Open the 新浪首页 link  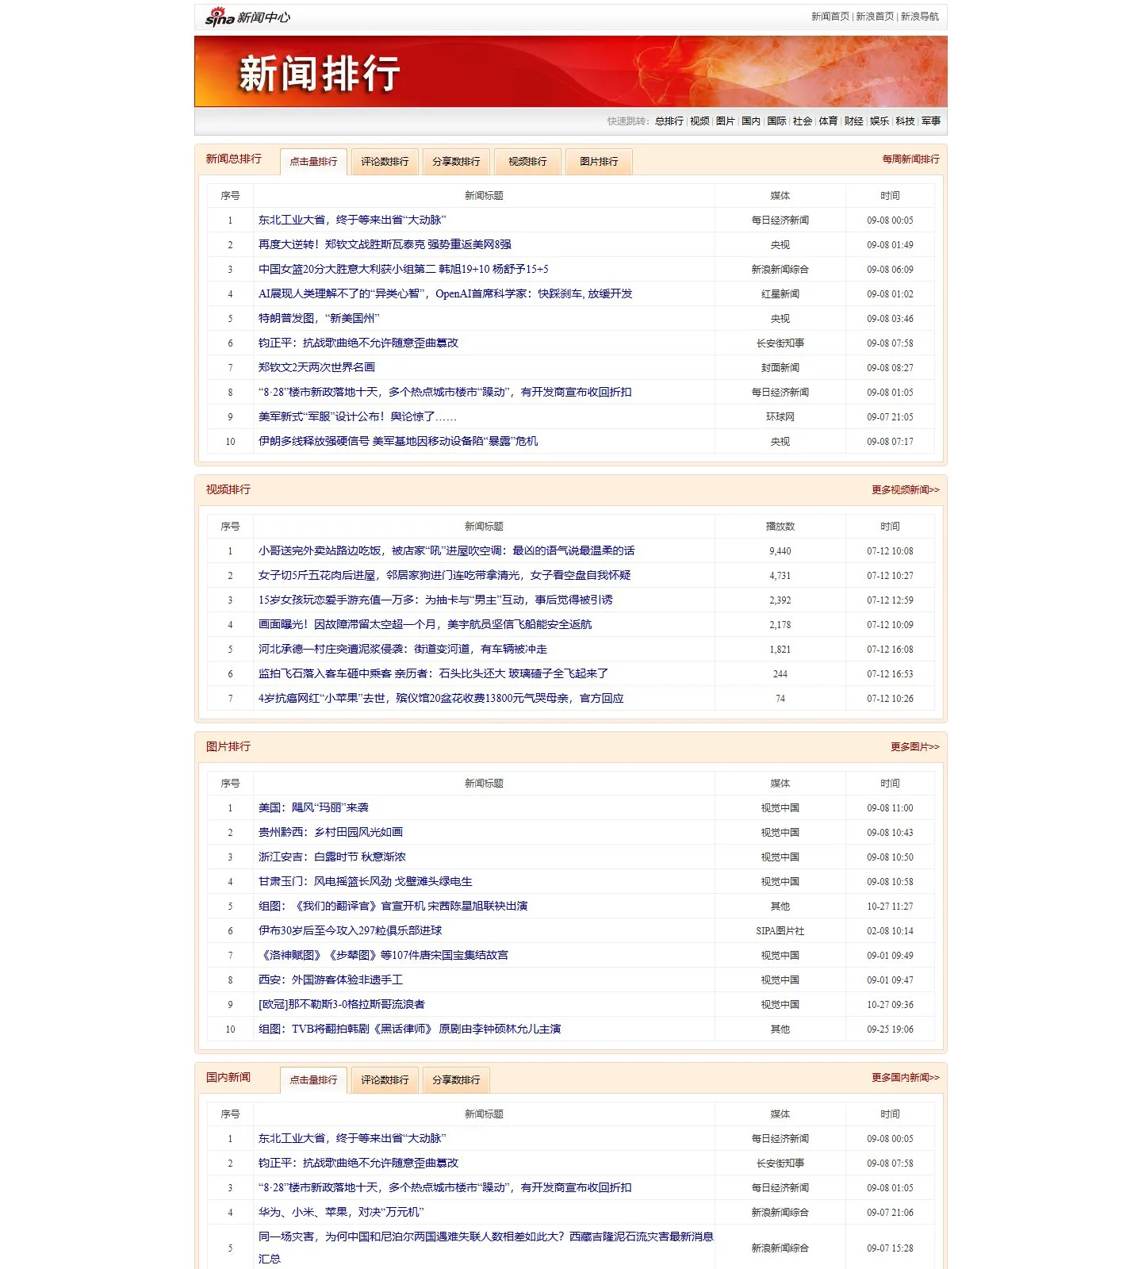click(875, 17)
